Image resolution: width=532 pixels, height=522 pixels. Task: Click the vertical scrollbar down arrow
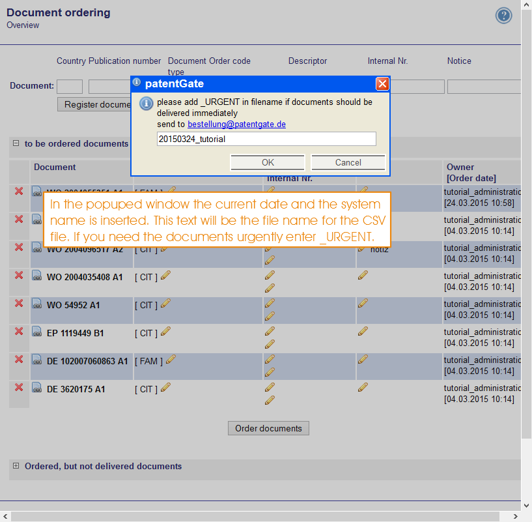(x=527, y=506)
